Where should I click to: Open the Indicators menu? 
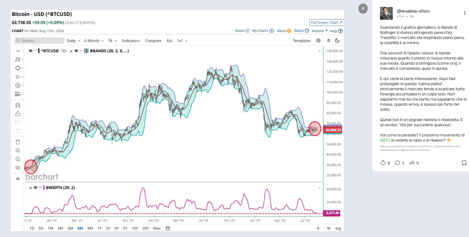coord(131,41)
